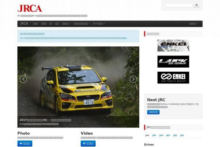Screen dimensions: 220x147
Task: Open the ENKEI Perfect Wheels banner
Action: pyautogui.click(x=173, y=78)
